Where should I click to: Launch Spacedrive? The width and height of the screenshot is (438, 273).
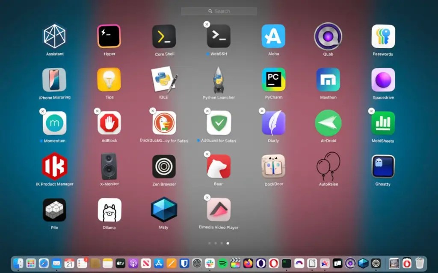383,80
